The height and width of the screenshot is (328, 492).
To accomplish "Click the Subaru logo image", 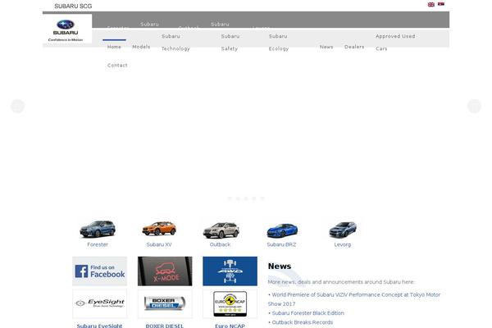I will 66,30.
